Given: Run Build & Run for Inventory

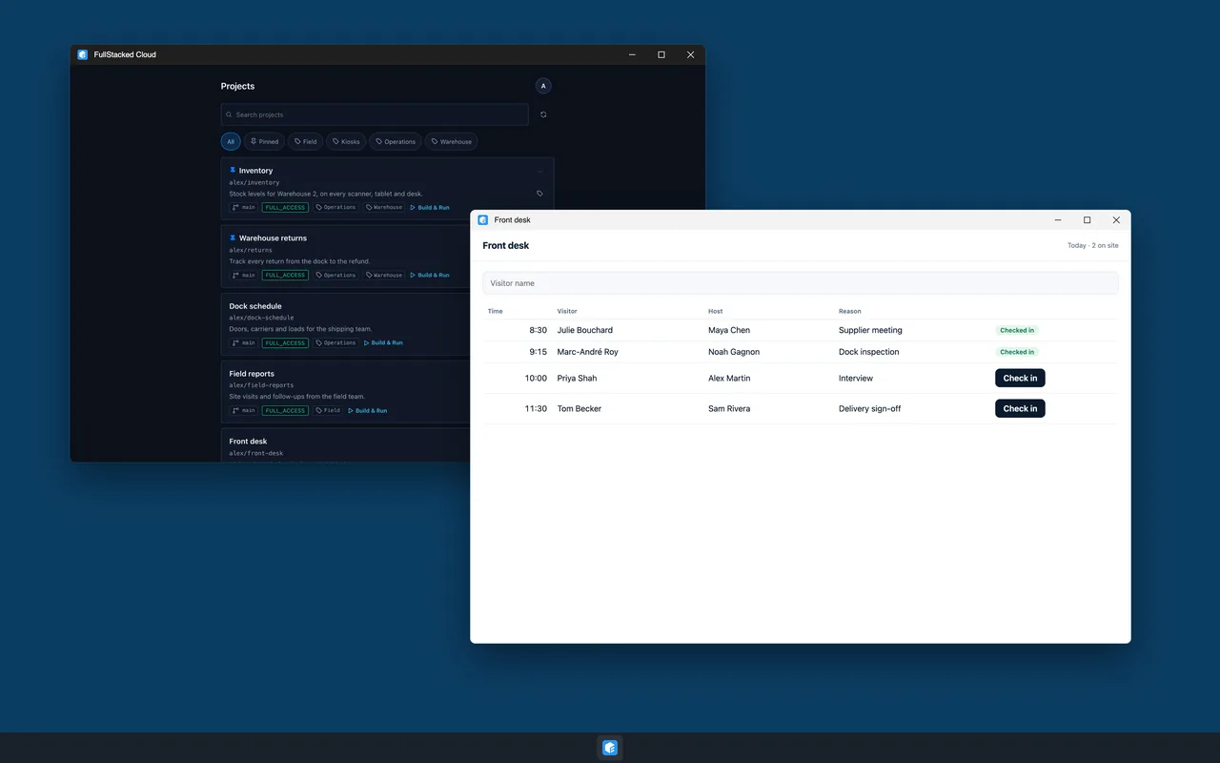Looking at the screenshot, I should [430, 207].
